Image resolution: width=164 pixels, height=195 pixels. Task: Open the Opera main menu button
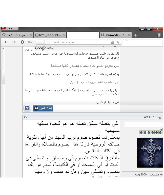coord(9,28)
